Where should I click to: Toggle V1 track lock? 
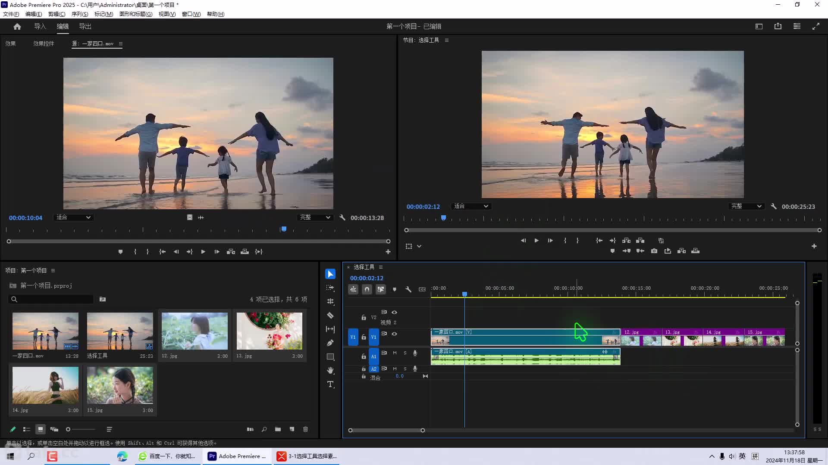[x=364, y=337]
